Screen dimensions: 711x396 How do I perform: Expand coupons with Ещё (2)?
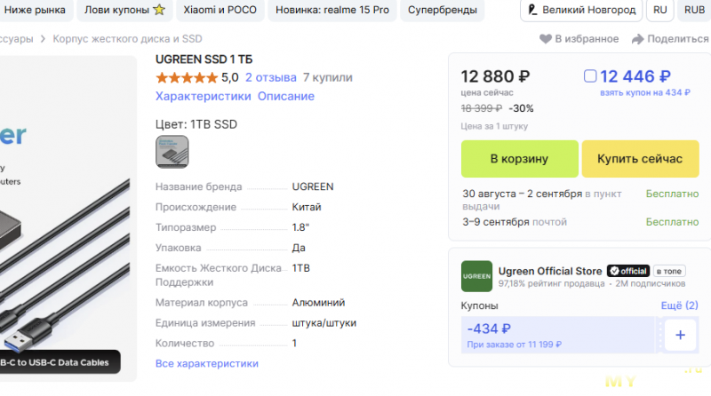[679, 305]
